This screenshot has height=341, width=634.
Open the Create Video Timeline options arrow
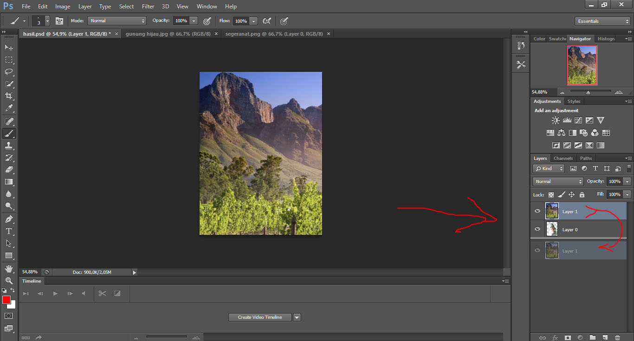[297, 317]
